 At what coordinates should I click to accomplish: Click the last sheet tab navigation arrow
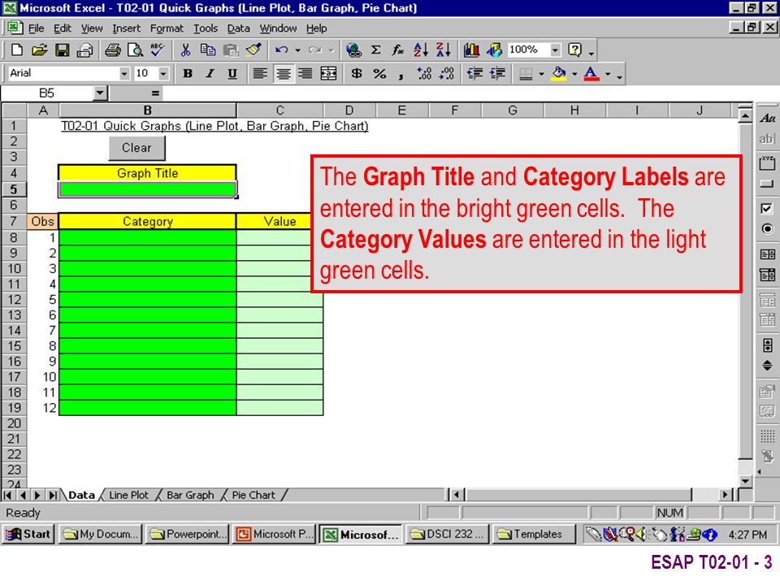53,495
